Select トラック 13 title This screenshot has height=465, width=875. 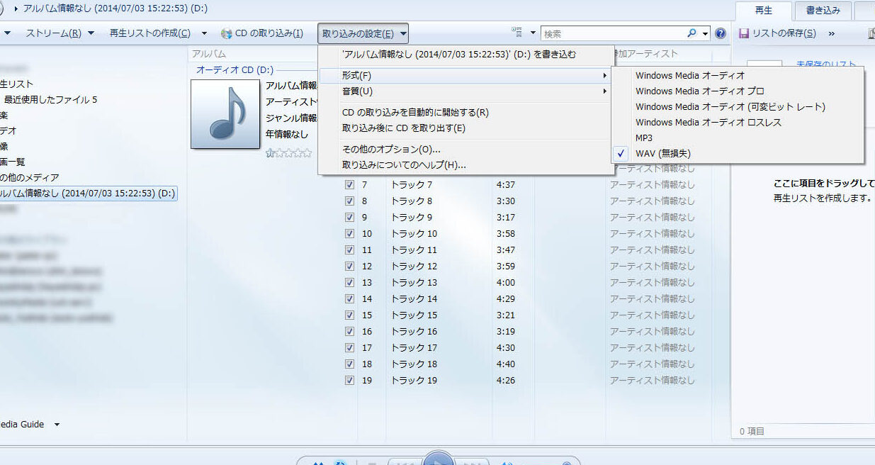[x=414, y=282]
